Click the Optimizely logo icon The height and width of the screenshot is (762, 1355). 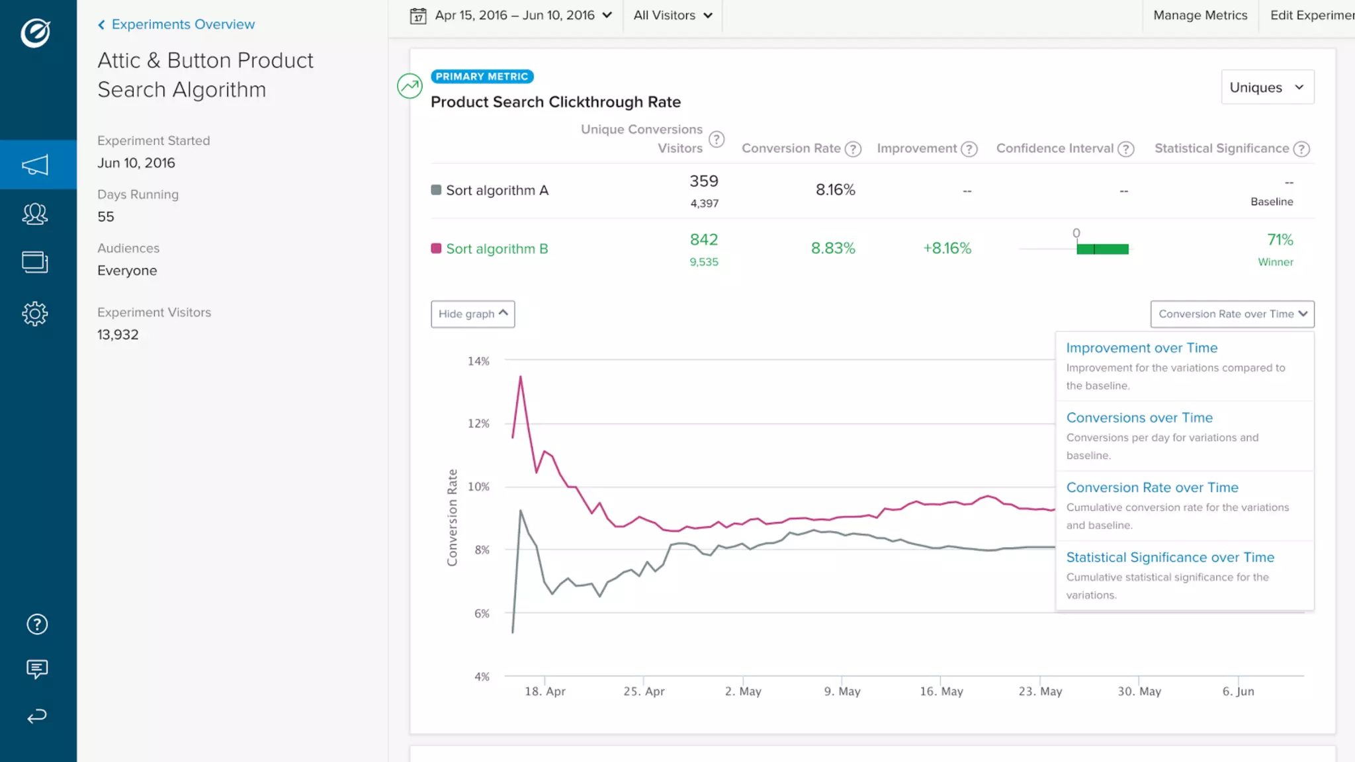click(35, 32)
